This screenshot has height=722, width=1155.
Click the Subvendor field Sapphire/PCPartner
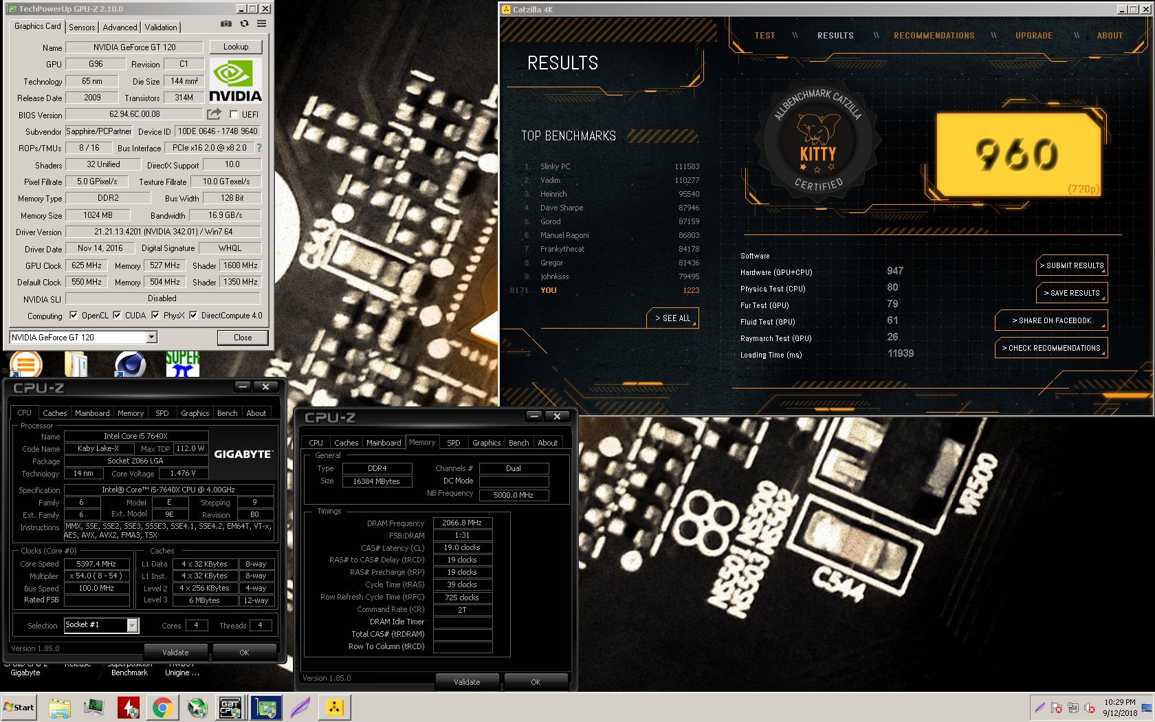pyautogui.click(x=99, y=131)
